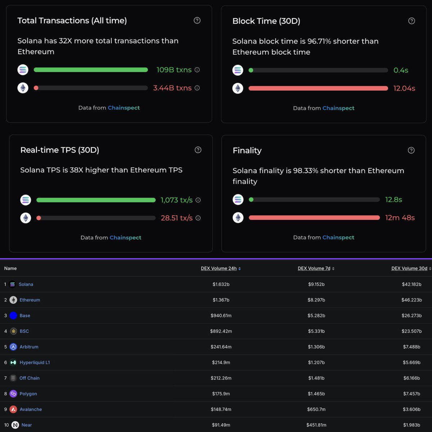
Task: Click Arbitrum chain icon in the table
Action: click(x=13, y=347)
